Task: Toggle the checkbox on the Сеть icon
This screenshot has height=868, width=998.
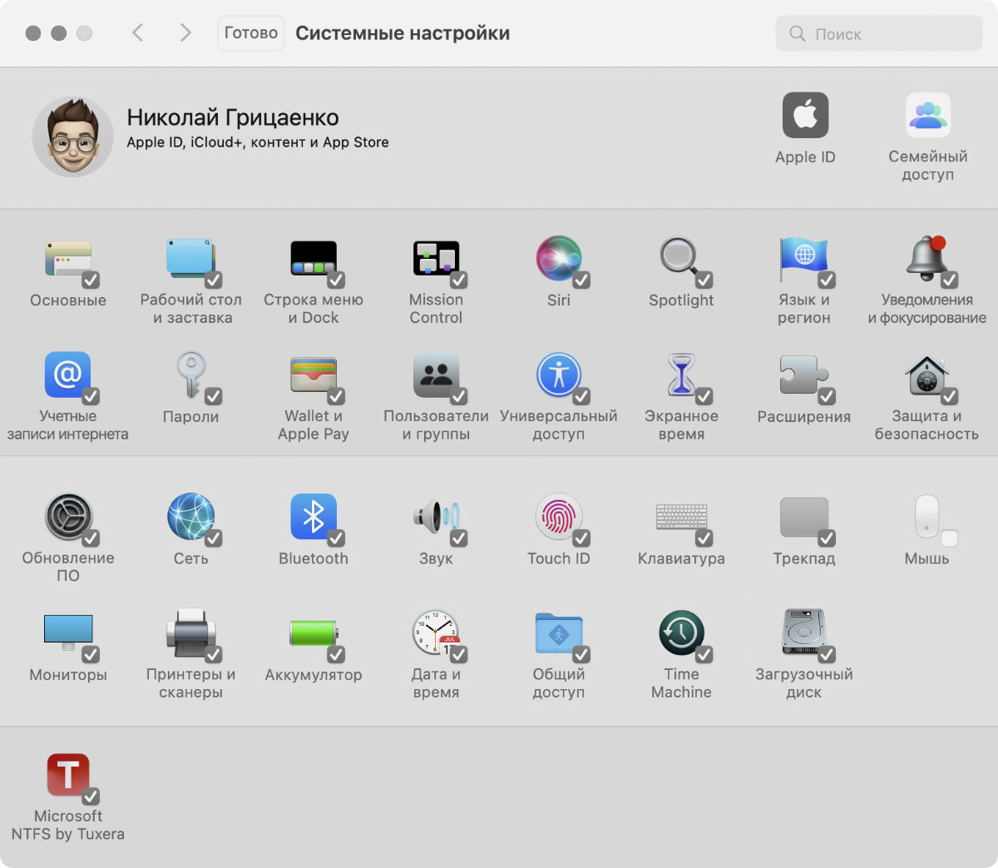Action: point(213,538)
